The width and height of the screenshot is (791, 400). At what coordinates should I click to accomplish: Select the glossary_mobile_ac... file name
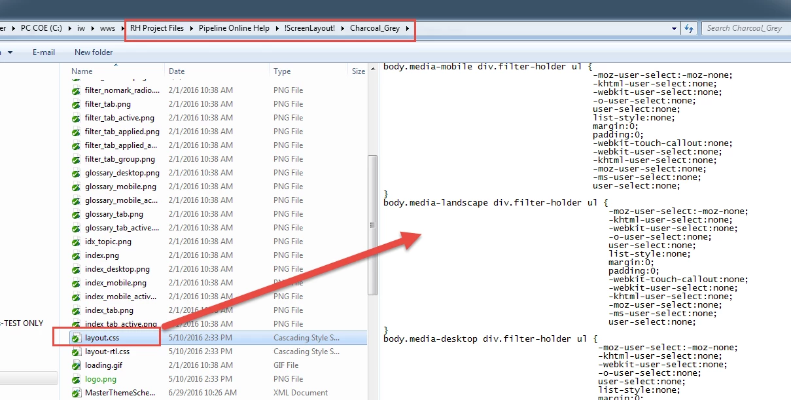(121, 200)
